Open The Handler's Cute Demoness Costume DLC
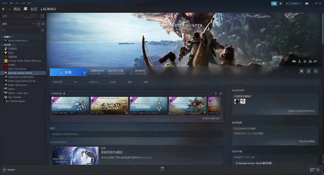 click(188, 106)
